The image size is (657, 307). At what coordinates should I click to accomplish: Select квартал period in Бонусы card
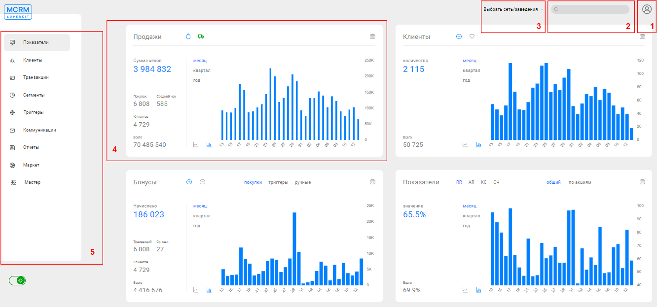(202, 216)
